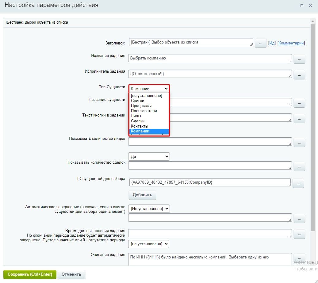Click '...' button next to ID сущностей для выбора
The width and height of the screenshot is (318, 283).
298,183
